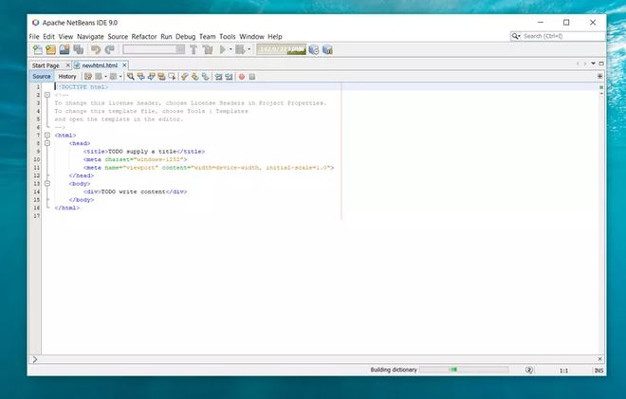Open the Run Project dropdown arrow
Screen dimensions: 626x399
tap(230, 50)
